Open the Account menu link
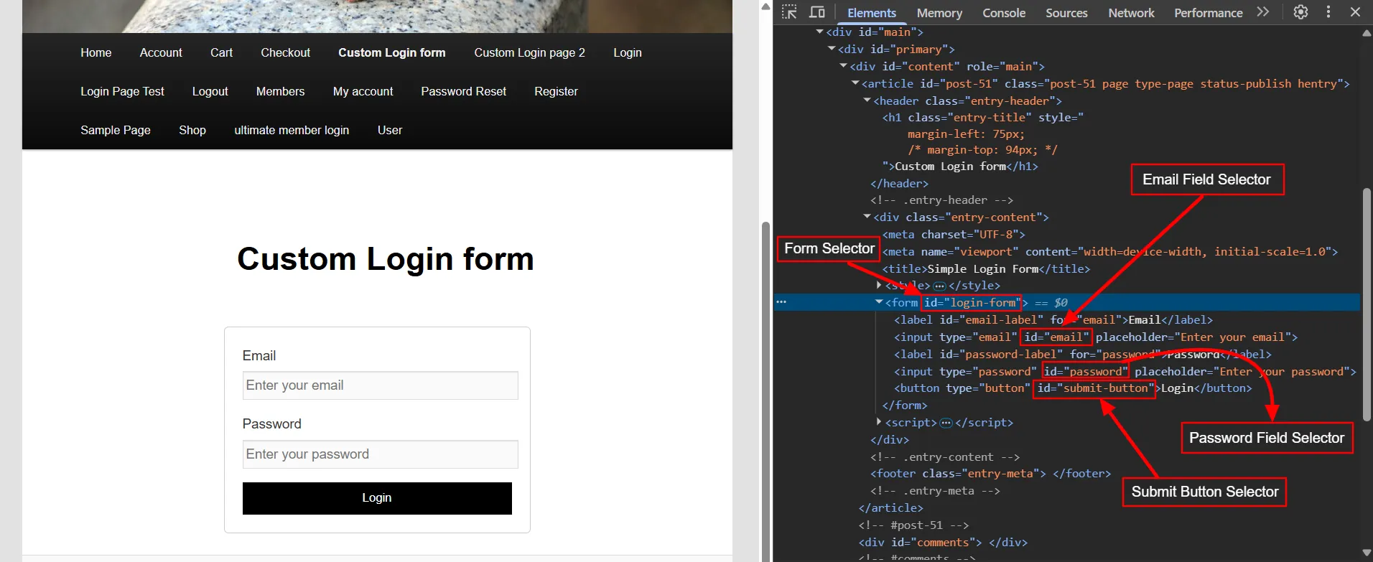The image size is (1373, 562). tap(161, 52)
